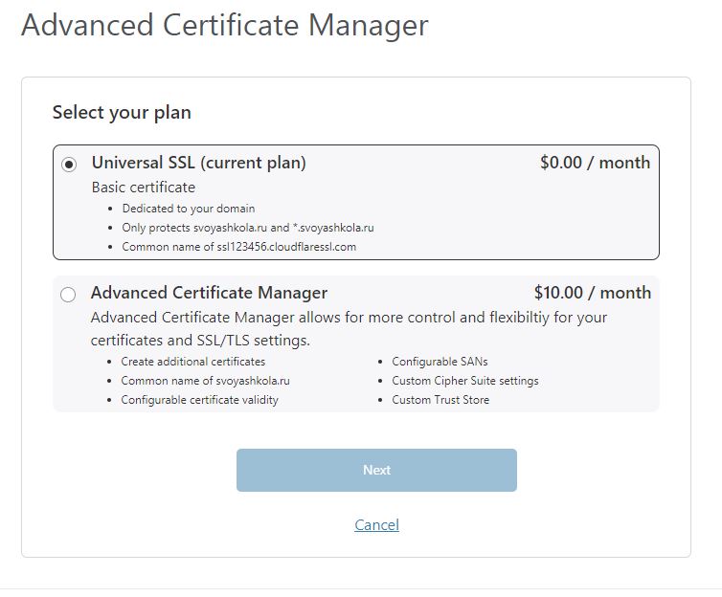Click the Create additional certificates feature
The image size is (722, 597).
pyautogui.click(x=192, y=362)
